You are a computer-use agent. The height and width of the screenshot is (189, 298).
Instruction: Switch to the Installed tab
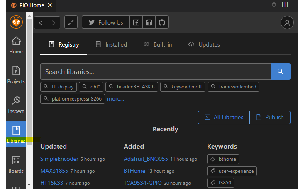111,45
